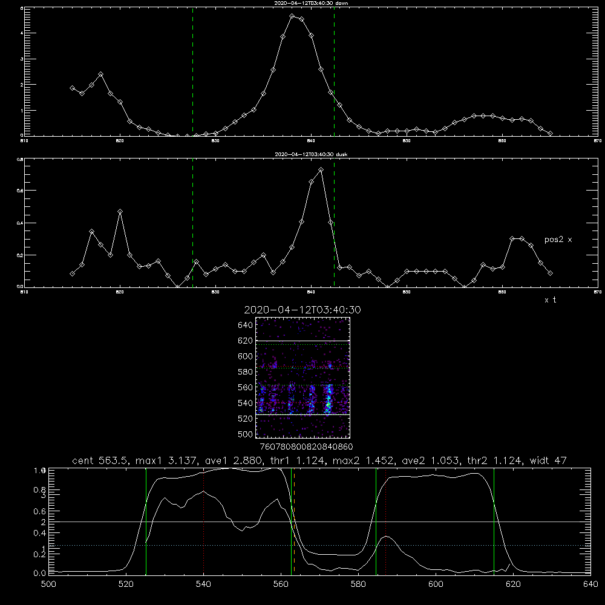Click the y-axis label "3" of the dawn plot
Screen dimensions: 605x605
[x=22, y=59]
